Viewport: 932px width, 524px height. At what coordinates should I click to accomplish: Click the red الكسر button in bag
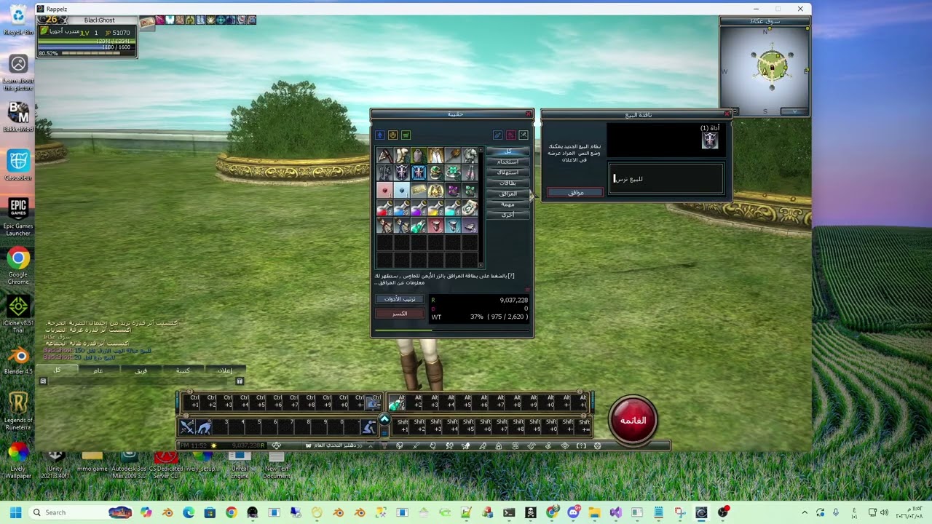click(400, 314)
